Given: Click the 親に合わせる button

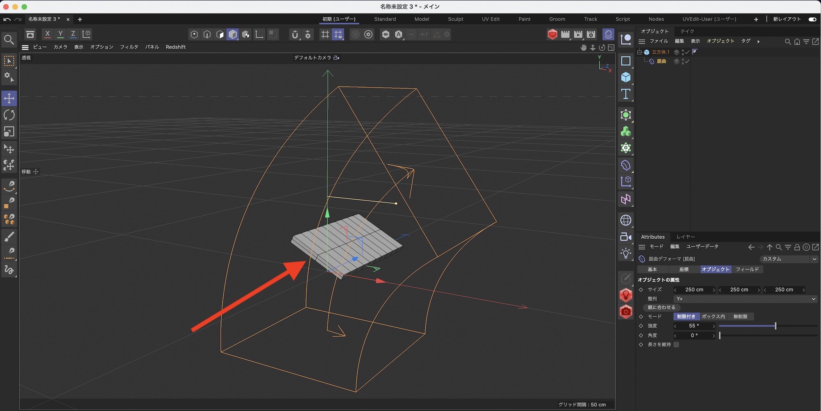Looking at the screenshot, I should pos(661,307).
